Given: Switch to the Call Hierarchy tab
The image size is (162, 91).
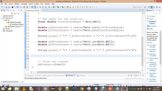Looking at the screenshot, I should pos(59,76).
